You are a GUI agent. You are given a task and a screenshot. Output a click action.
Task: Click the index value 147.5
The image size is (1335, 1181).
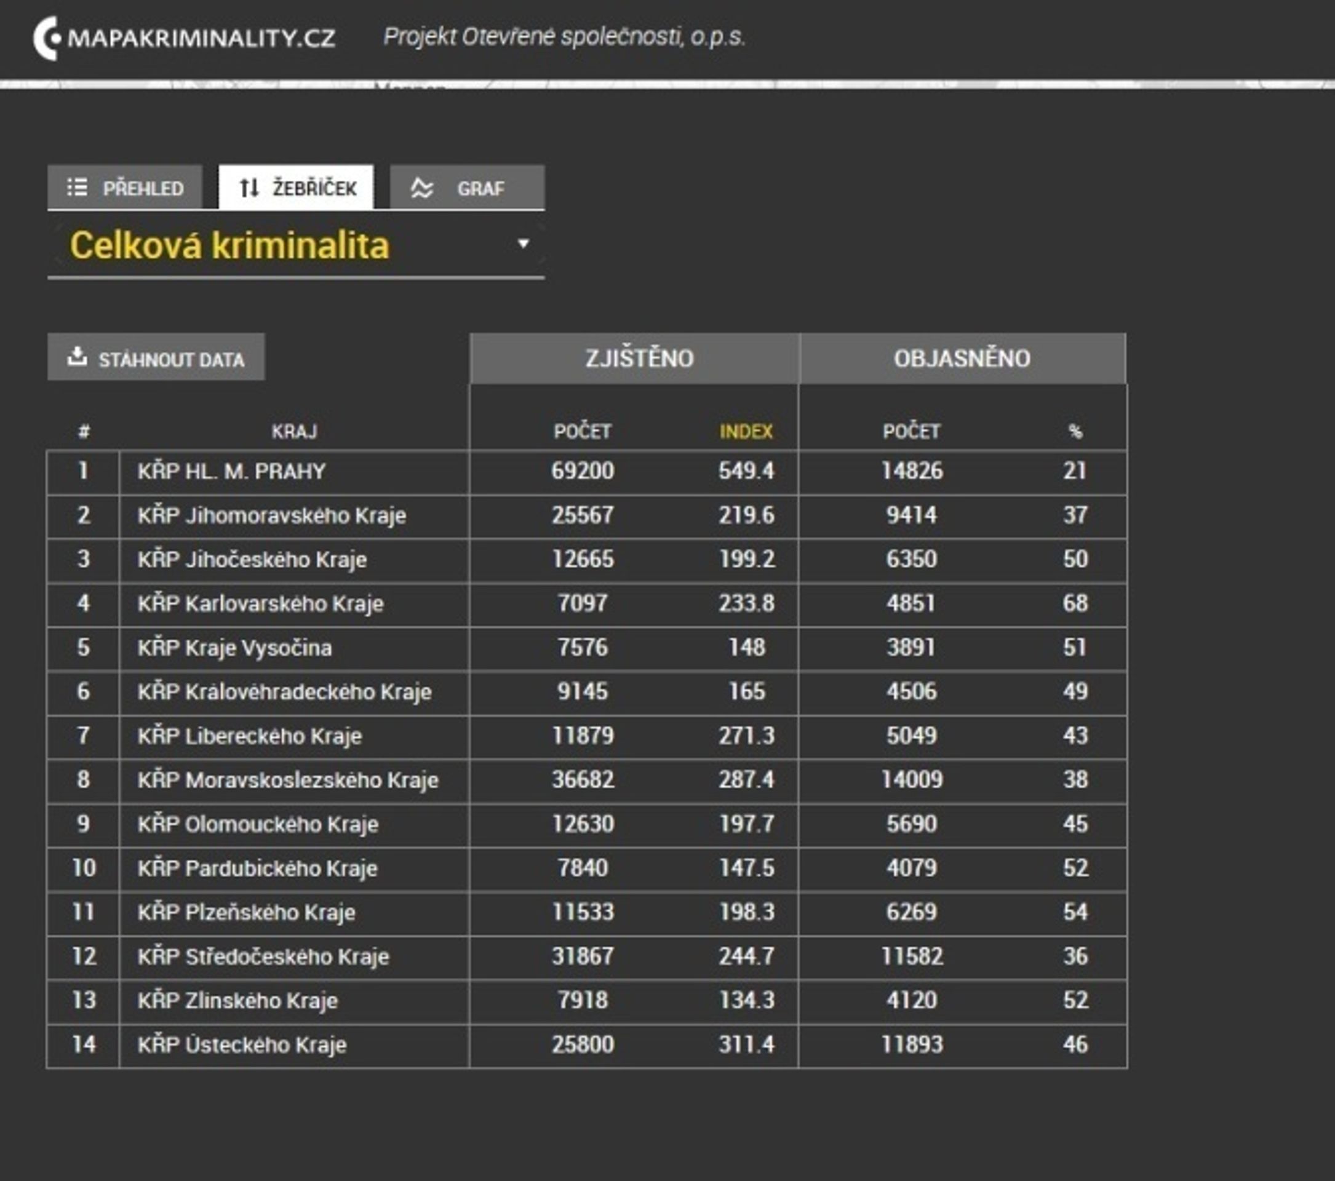click(746, 868)
